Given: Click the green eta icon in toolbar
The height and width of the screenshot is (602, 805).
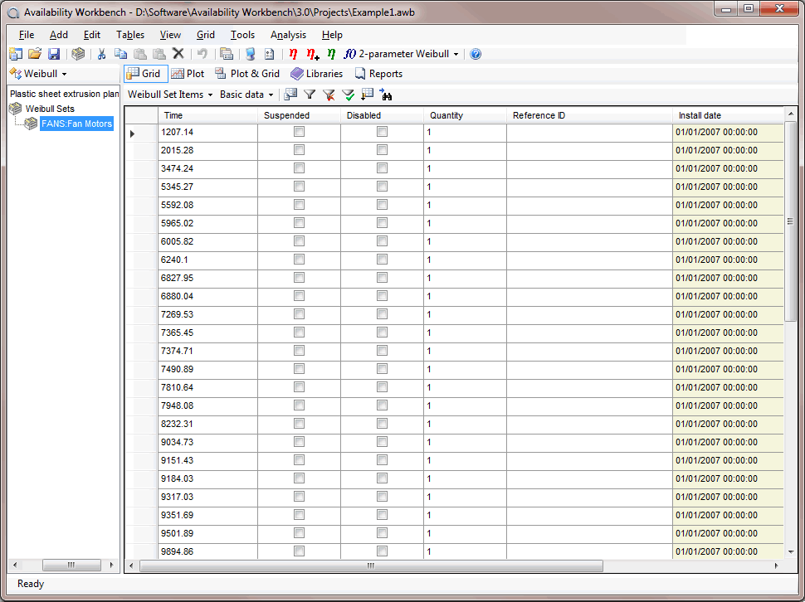Looking at the screenshot, I should (331, 54).
